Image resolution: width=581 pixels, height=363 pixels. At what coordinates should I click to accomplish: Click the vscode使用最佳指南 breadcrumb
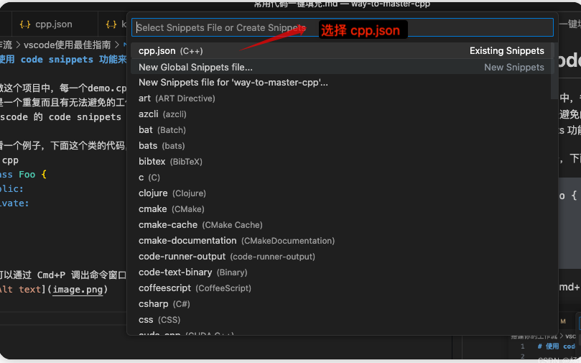pyautogui.click(x=67, y=45)
